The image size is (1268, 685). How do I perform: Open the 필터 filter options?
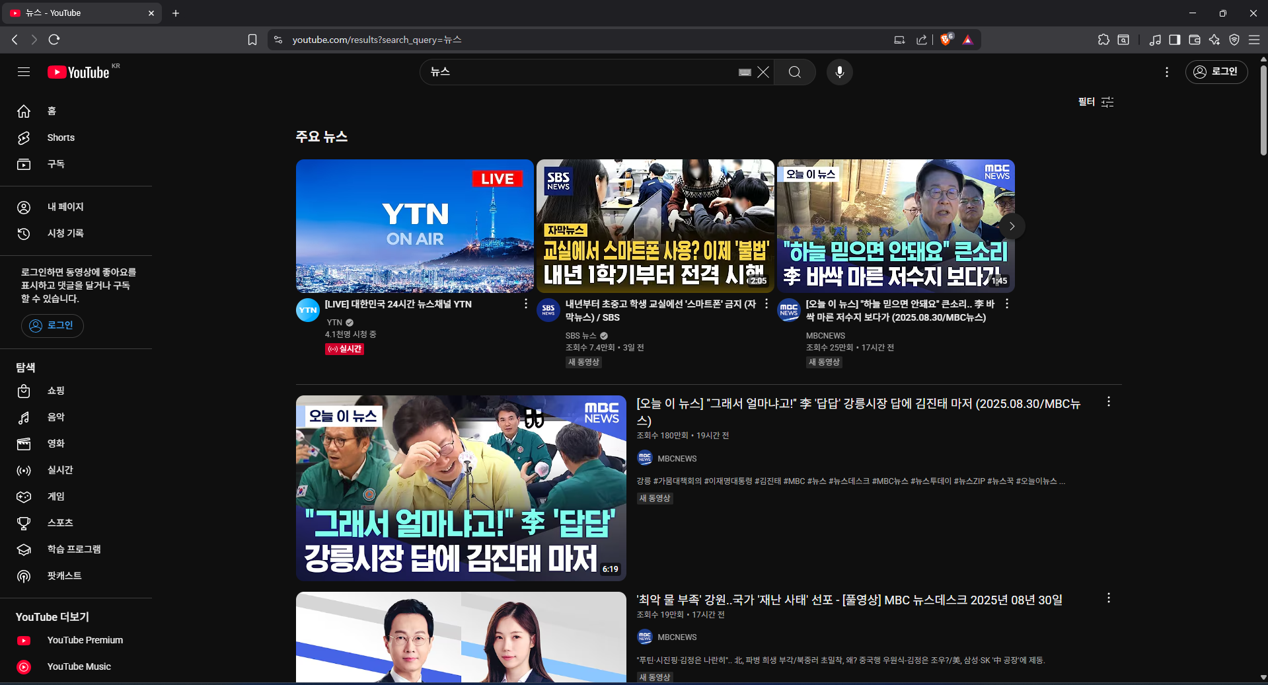tap(1096, 102)
